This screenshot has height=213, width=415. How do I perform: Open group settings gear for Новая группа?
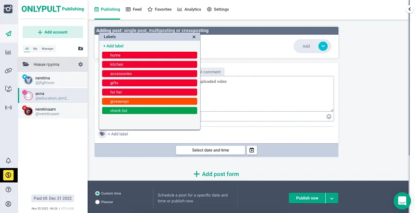[x=80, y=65]
